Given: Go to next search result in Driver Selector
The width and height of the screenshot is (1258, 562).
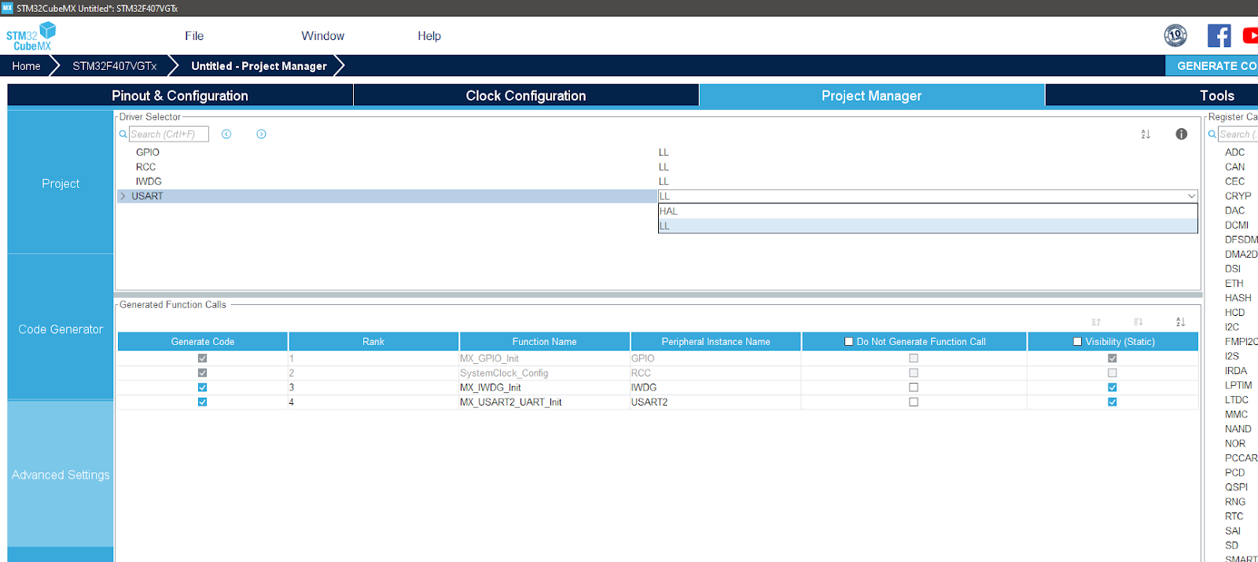Looking at the screenshot, I should [262, 134].
